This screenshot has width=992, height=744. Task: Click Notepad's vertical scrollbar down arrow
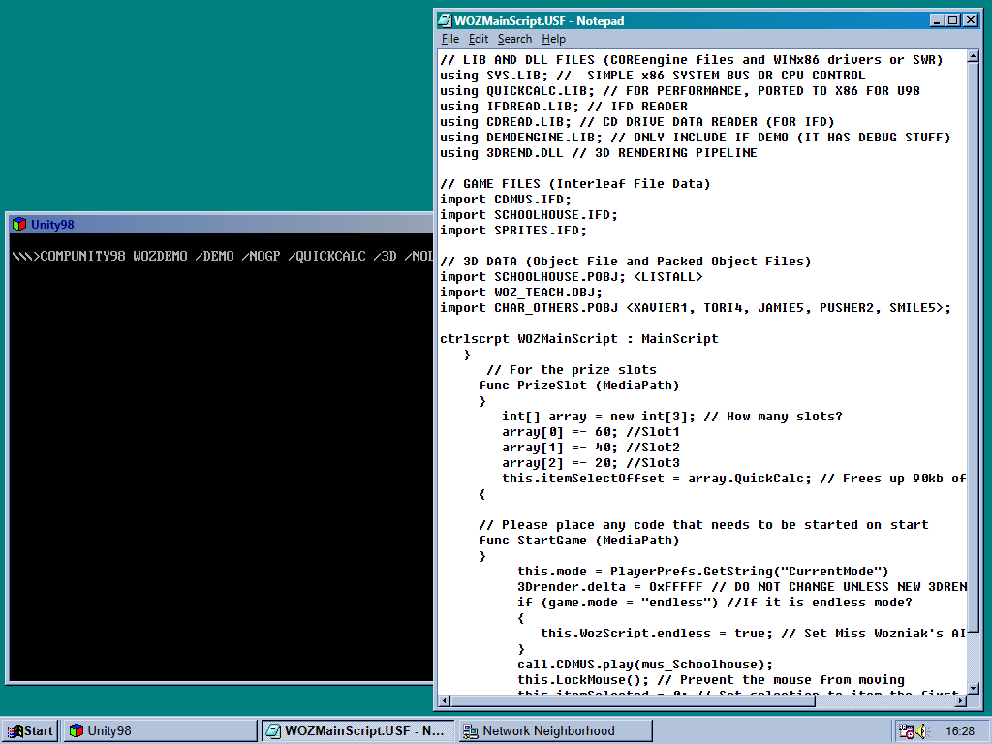pos(973,689)
